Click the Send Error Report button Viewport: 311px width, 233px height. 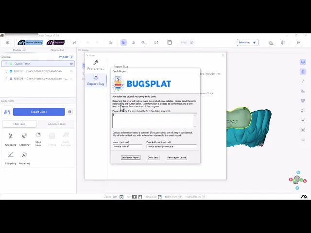pyautogui.click(x=131, y=157)
